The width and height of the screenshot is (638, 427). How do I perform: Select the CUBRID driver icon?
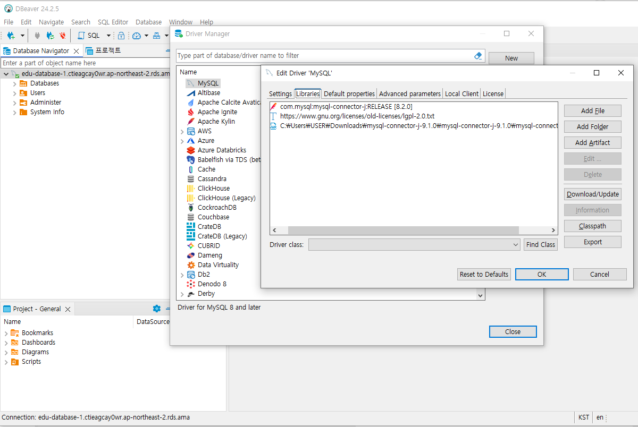click(191, 246)
